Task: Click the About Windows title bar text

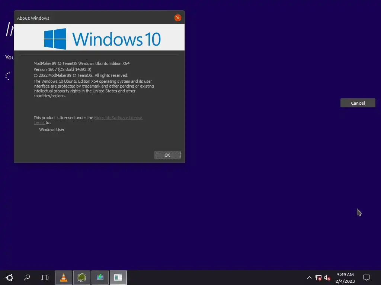Action: (x=33, y=18)
